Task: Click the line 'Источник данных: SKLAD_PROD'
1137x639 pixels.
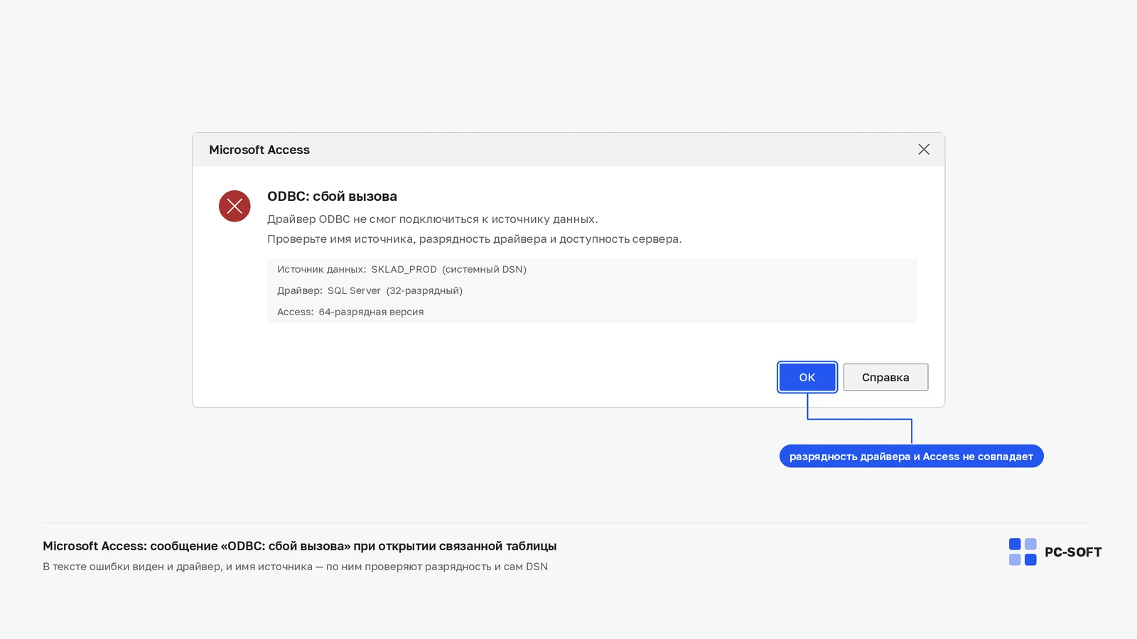Action: tap(402, 269)
